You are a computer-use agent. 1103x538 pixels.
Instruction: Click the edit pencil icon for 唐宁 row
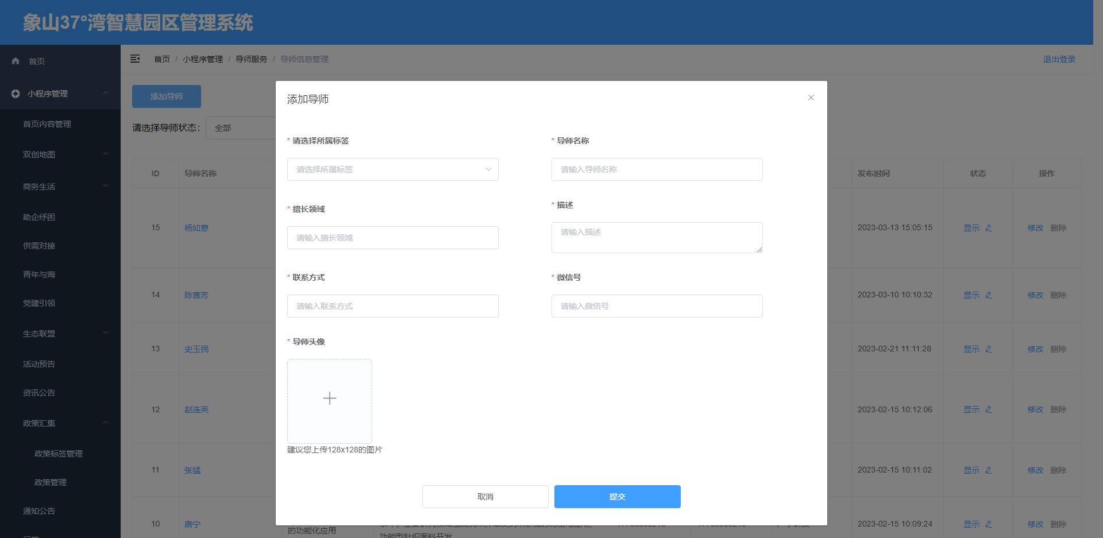tap(989, 524)
